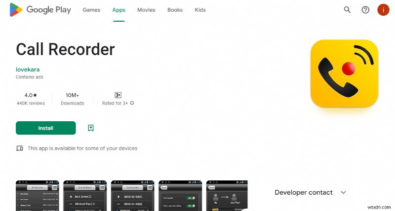This screenshot has width=395, height=211.
Task: Open the Kids tab
Action: pos(200,10)
